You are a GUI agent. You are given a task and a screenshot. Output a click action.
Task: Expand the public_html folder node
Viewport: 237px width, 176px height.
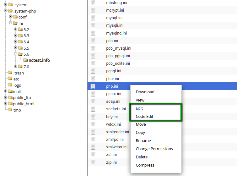6,103
